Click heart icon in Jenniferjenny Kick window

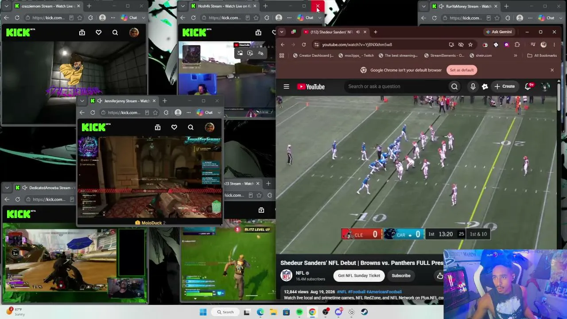174,128
